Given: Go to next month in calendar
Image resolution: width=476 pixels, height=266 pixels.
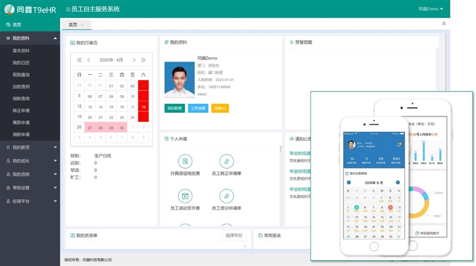Looking at the screenshot, I should point(134,60).
